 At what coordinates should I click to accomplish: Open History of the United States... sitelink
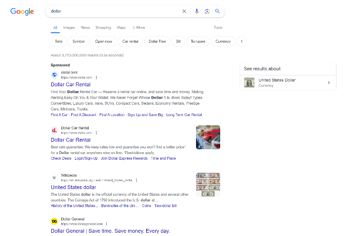[75, 206]
